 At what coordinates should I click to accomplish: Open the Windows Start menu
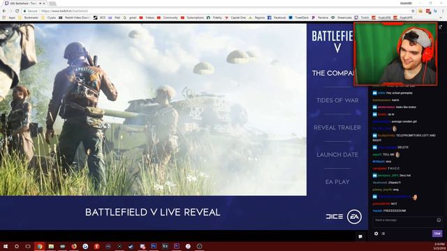tap(6, 246)
